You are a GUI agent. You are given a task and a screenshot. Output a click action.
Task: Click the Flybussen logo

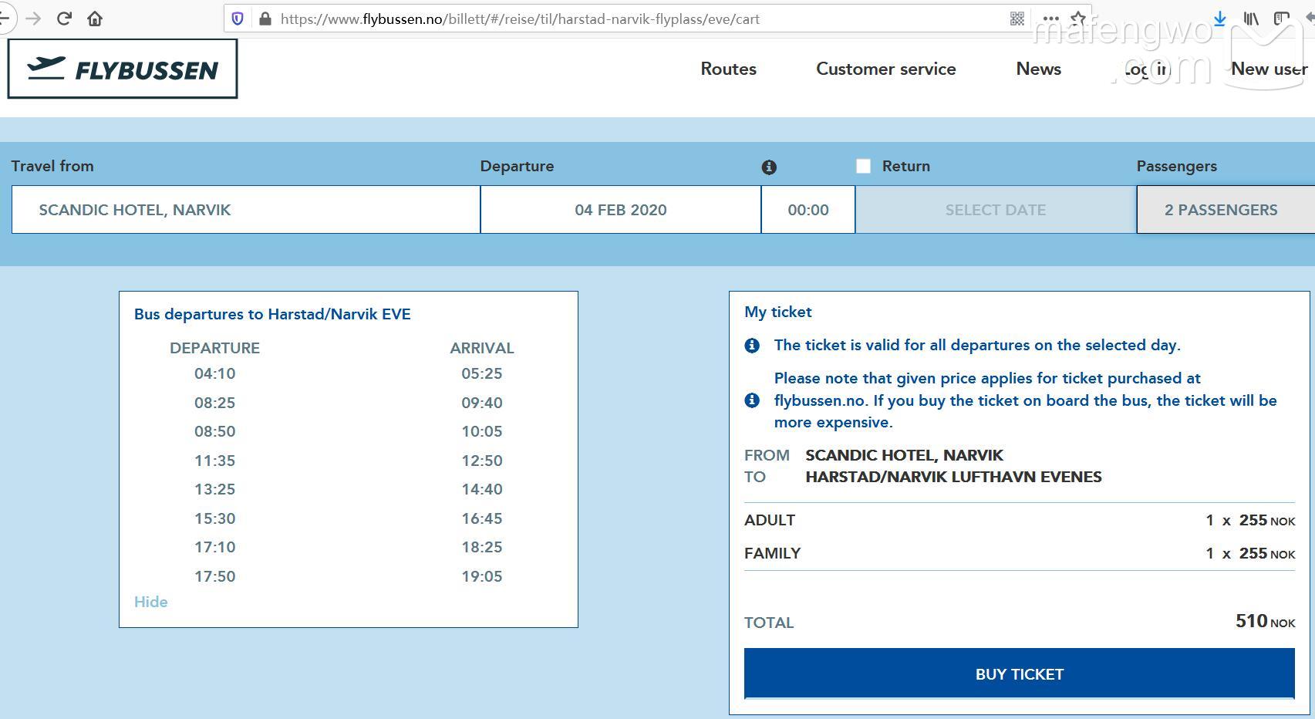pyautogui.click(x=123, y=69)
